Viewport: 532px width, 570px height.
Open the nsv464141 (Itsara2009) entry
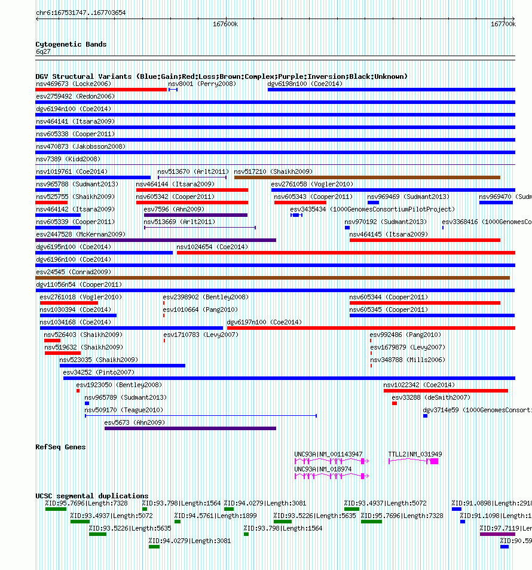coord(75,121)
